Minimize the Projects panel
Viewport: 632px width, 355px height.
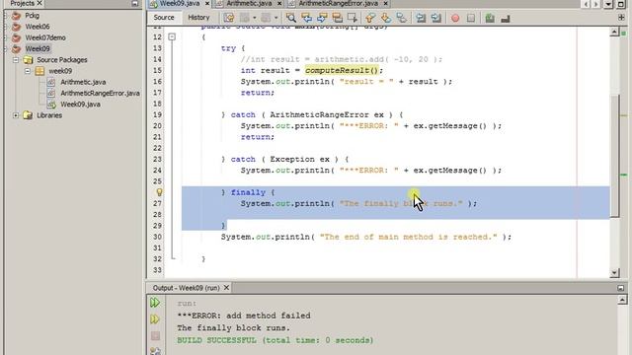135,4
